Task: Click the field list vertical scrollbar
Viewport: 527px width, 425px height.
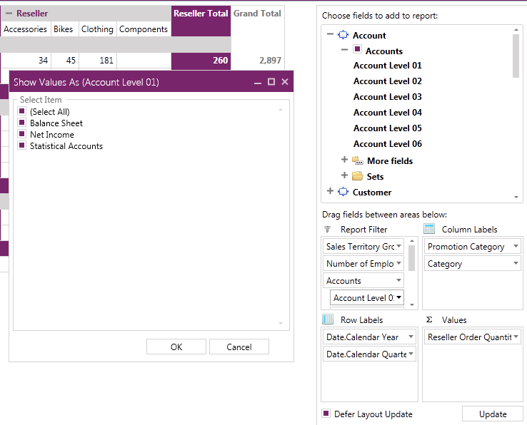Action: pos(516,114)
